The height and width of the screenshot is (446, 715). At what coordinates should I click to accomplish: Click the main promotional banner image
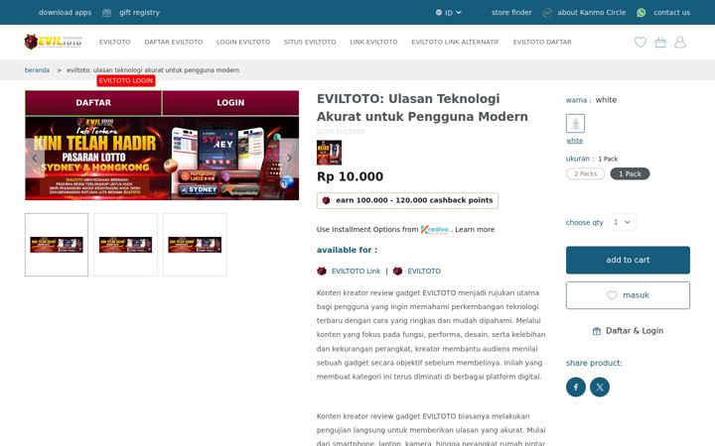pyautogui.click(x=162, y=158)
